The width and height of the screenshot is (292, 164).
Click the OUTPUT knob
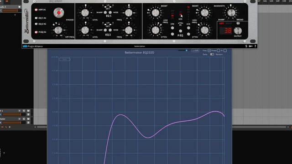[x=238, y=31]
